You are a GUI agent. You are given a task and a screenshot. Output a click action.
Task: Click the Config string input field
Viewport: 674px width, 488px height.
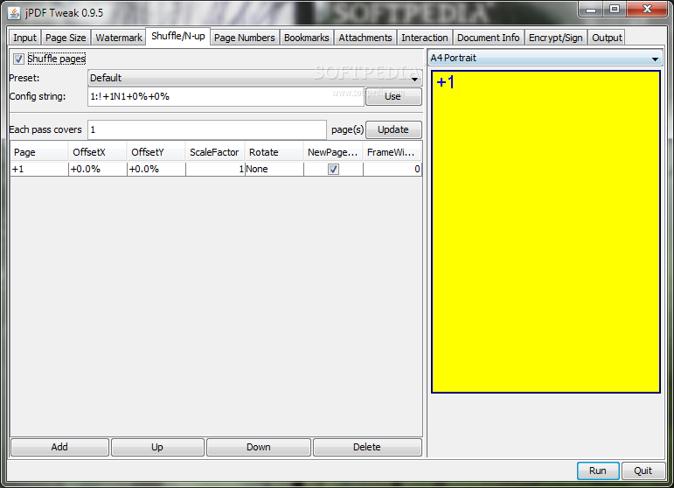[x=226, y=96]
